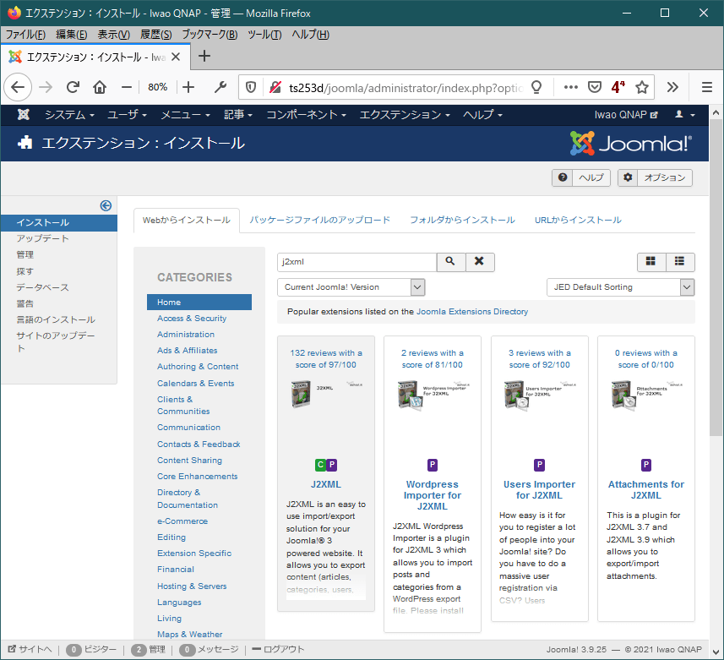Open the ヘルプ admin menu
Viewport: 724px width, 660px height.
coord(482,115)
